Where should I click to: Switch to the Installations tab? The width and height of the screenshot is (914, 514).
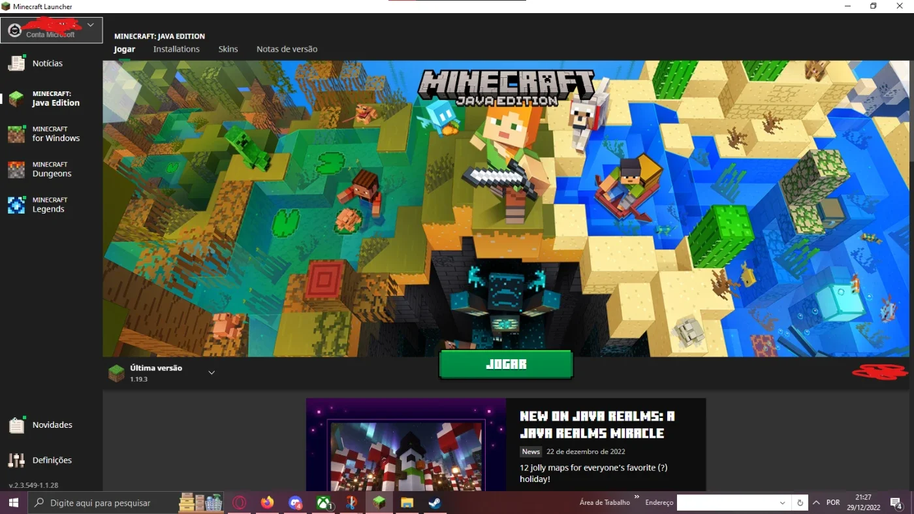pos(176,49)
